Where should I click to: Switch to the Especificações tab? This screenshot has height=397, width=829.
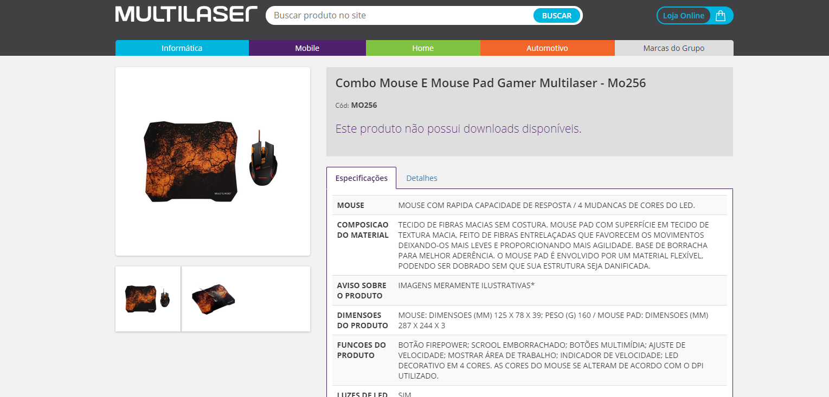coord(362,178)
